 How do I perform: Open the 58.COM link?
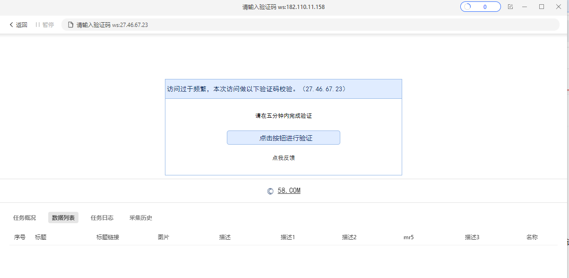coord(289,191)
